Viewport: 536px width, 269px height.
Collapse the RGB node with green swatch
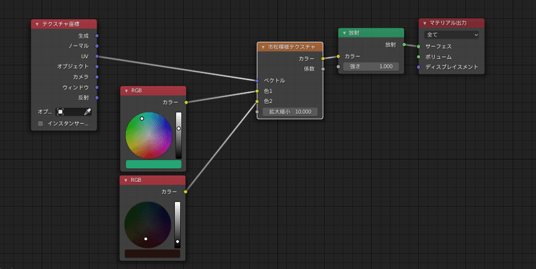(x=126, y=91)
